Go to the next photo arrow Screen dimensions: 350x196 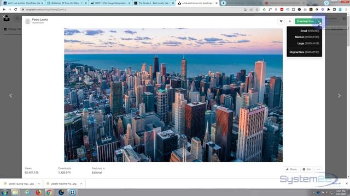tap(339, 96)
